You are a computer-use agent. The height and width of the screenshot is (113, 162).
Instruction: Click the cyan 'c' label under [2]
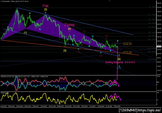[x=45, y=12]
